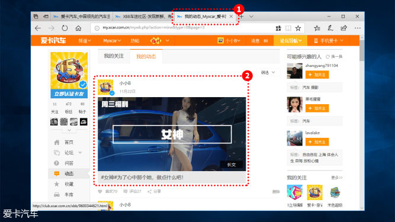Click 删除 to delete post
395x222 pixels.
click(x=276, y=192)
